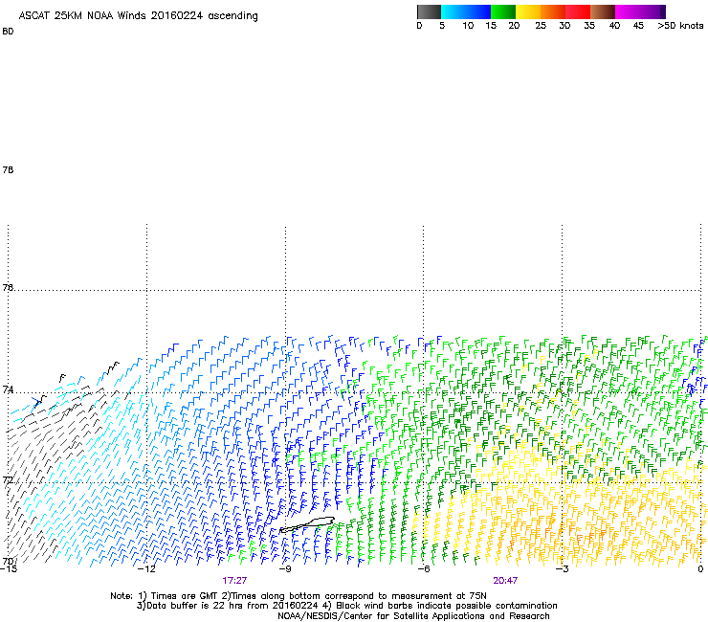Click the -6 longitude axis label
Viewport: 708px width, 622px height.
click(424, 569)
